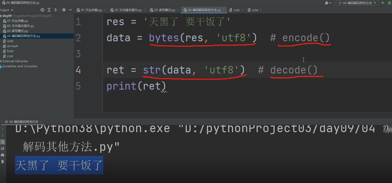Screen dimensions: 392x183
Task: Clear console with the trash icon
Action: pos(3,162)
